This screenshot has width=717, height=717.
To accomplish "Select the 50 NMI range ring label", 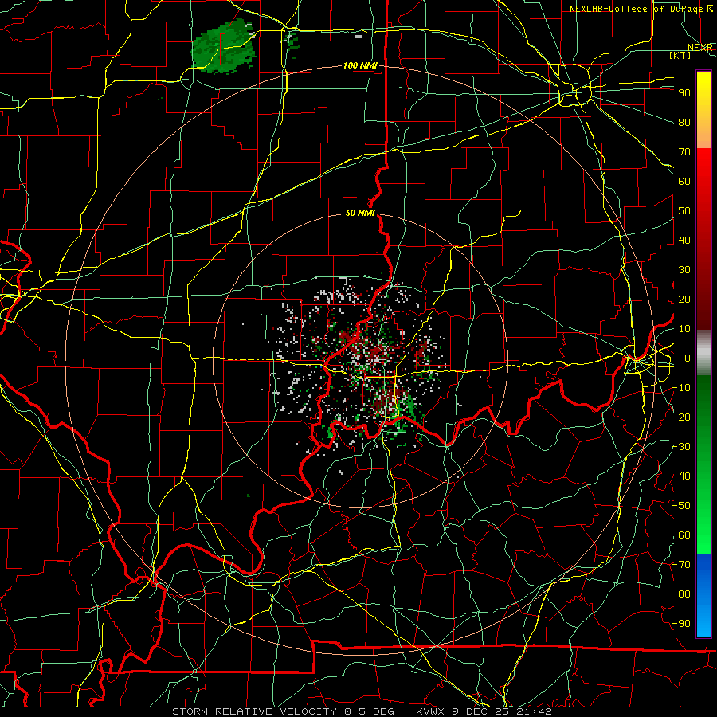I will 360,213.
